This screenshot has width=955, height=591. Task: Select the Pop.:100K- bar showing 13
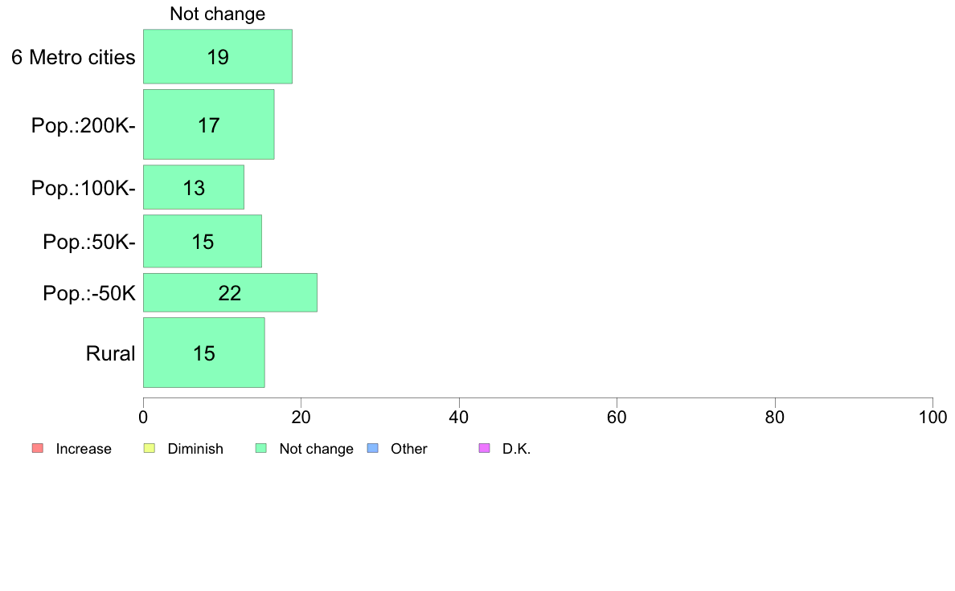point(194,187)
